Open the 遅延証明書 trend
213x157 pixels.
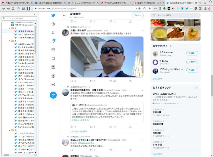158,124
